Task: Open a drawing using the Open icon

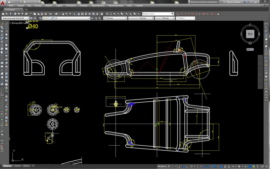Action: coord(6,14)
